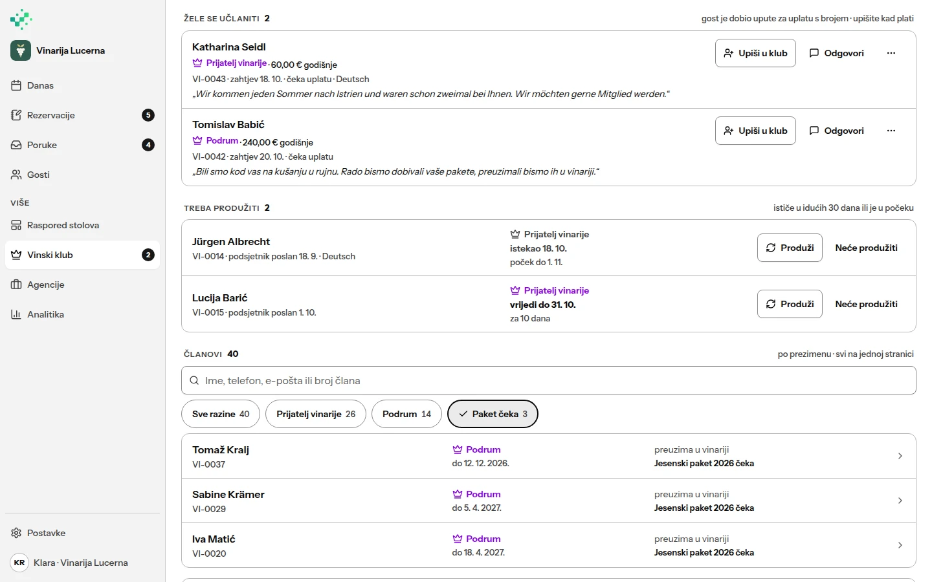Click Sabine Krämer's Podrum crown icon
Screen dimensions: 932x582
coord(458,494)
